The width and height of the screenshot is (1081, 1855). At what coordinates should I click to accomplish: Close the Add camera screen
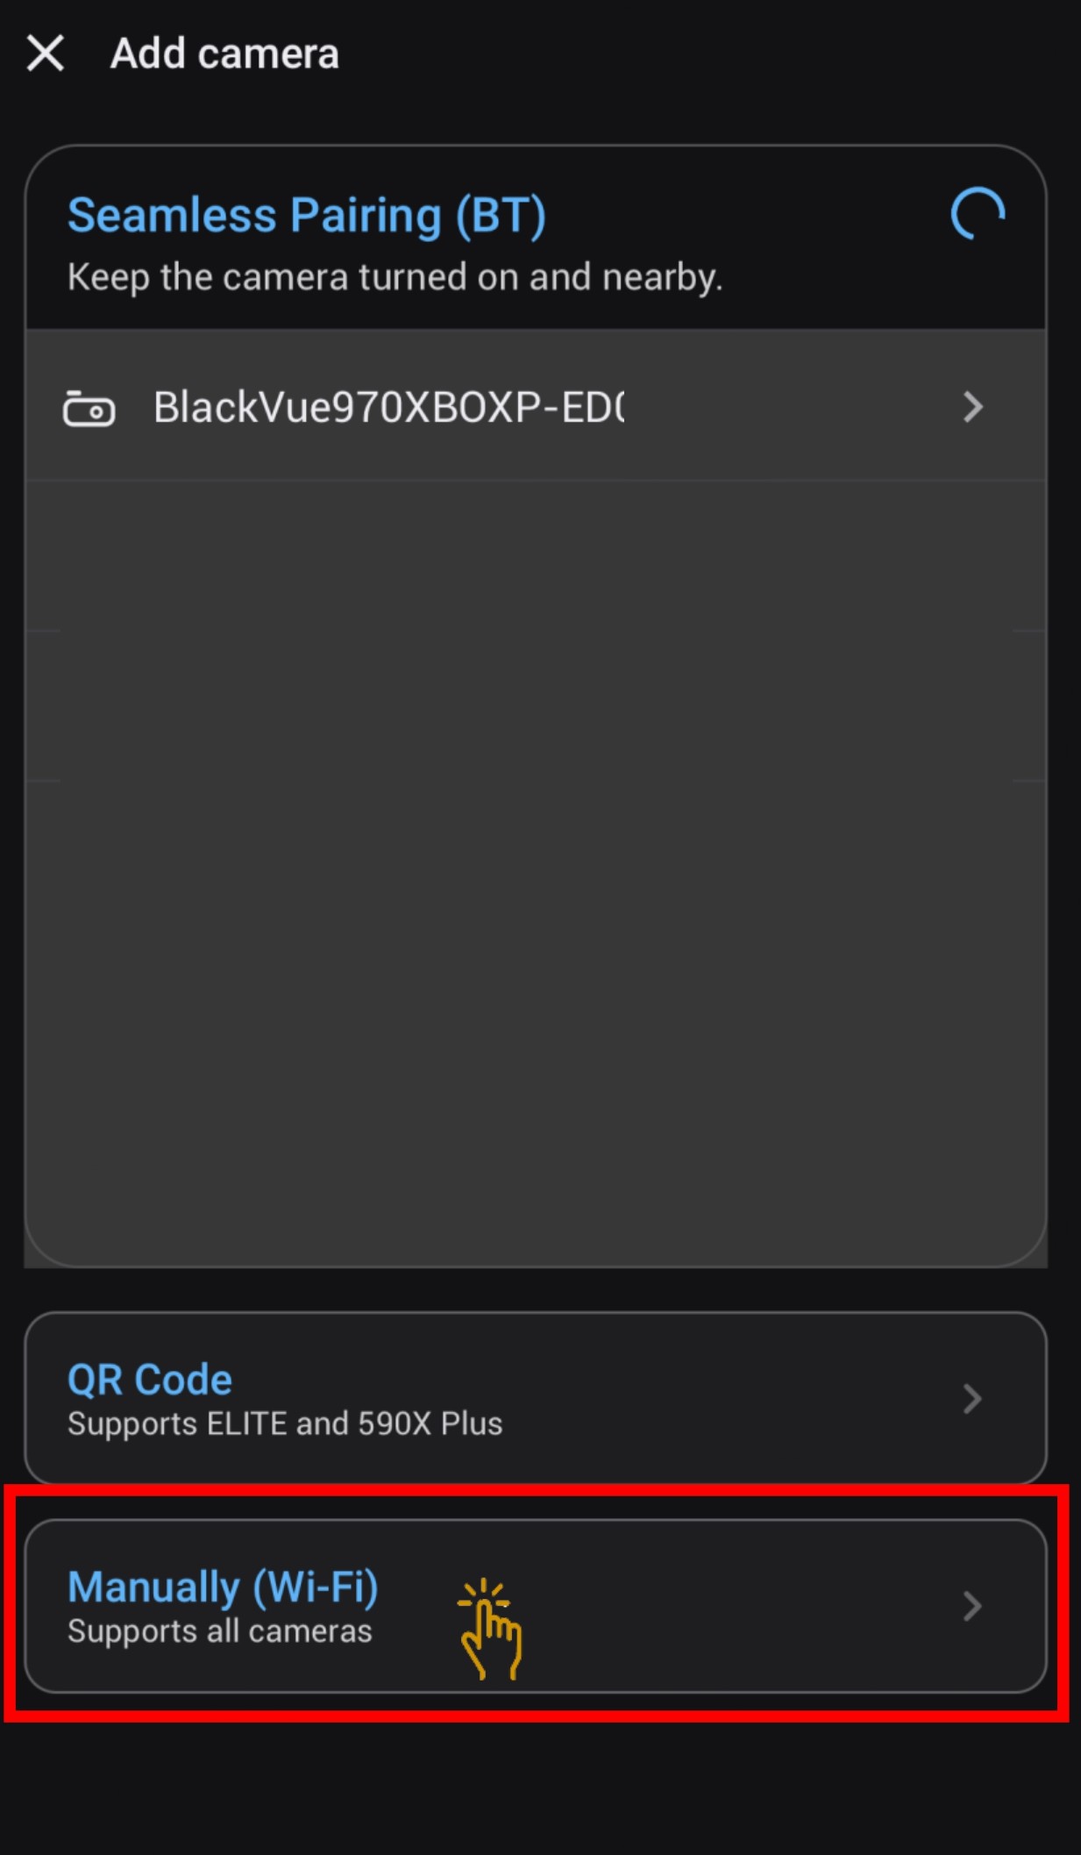(x=46, y=54)
